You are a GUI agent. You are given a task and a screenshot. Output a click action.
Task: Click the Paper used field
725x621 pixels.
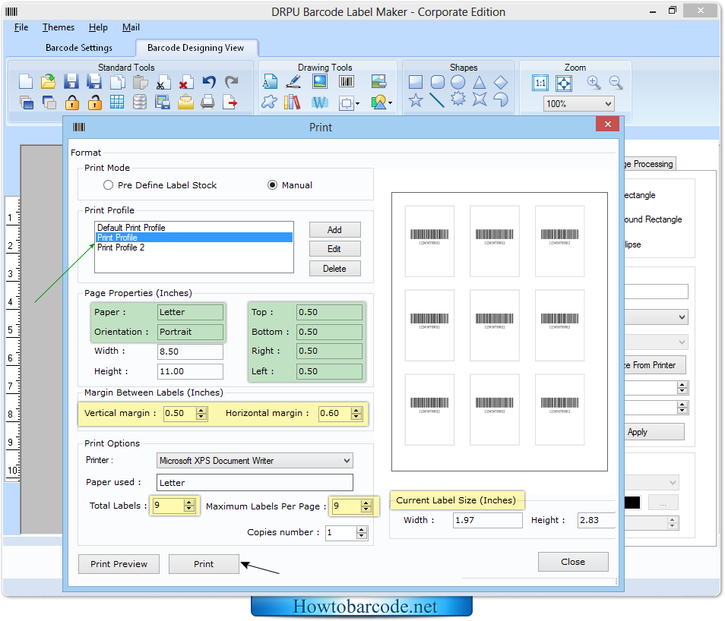(255, 482)
